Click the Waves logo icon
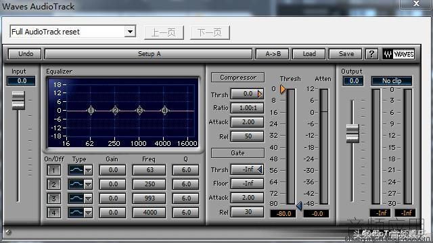The image size is (433, 243). (398, 54)
